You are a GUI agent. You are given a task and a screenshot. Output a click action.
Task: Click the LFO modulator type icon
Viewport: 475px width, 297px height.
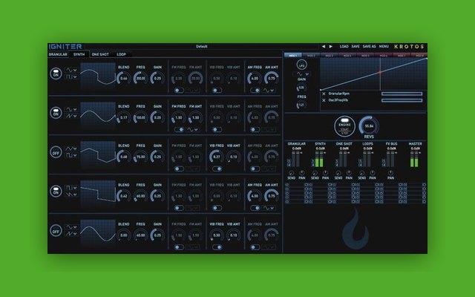(x=301, y=65)
